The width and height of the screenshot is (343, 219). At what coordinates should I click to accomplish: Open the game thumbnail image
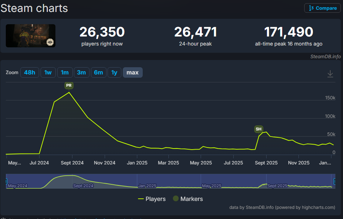[31, 36]
